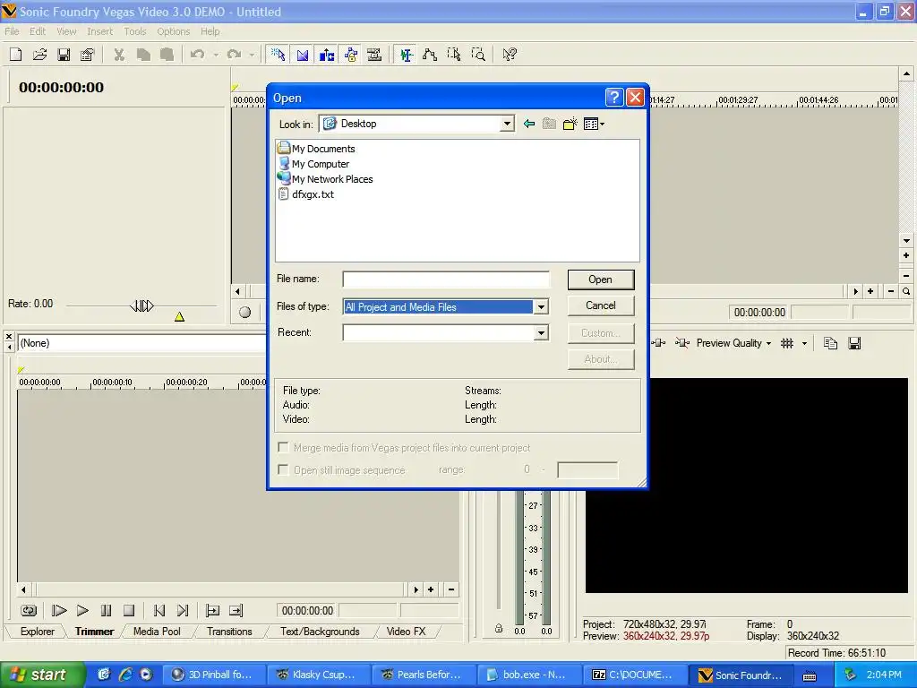917x688 pixels.
Task: Click Copy snapshot to clipboard icon in preview
Action: coord(830,343)
